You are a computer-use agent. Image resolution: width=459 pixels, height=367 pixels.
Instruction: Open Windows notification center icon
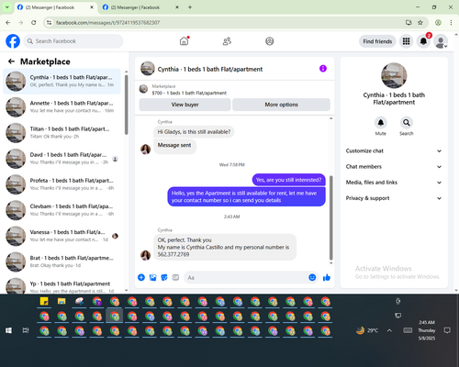coord(447,330)
